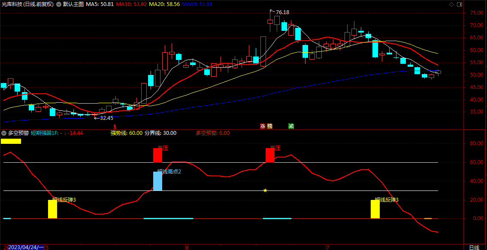Open the 多空预警 indicator dropdown arrow

tap(4, 133)
